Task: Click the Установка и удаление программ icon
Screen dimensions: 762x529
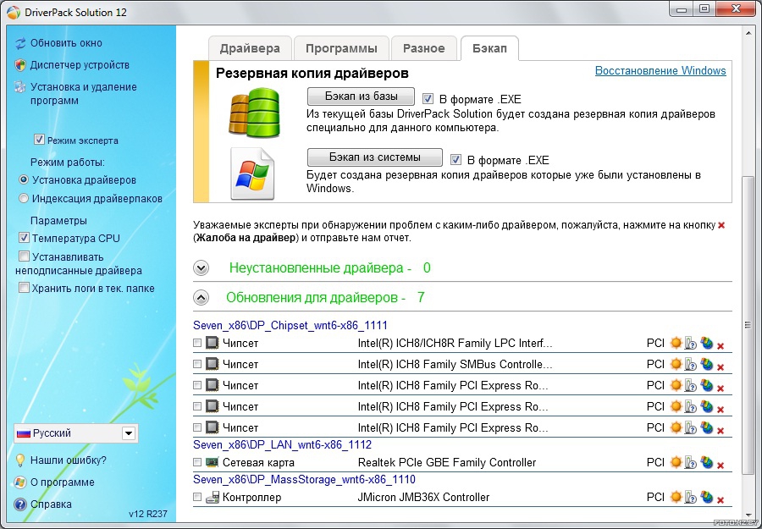Action: (x=20, y=87)
